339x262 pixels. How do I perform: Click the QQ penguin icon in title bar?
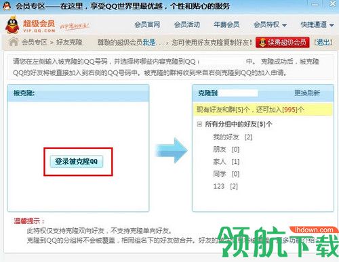[x=7, y=6]
